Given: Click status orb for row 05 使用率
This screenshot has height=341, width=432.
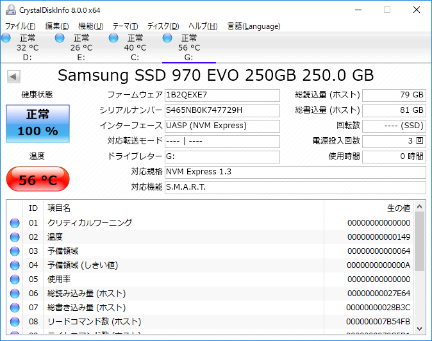Looking at the screenshot, I should (x=15, y=279).
